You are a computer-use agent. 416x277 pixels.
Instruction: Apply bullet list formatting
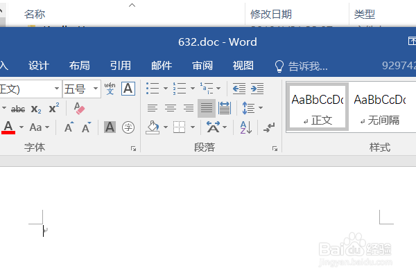click(x=153, y=89)
